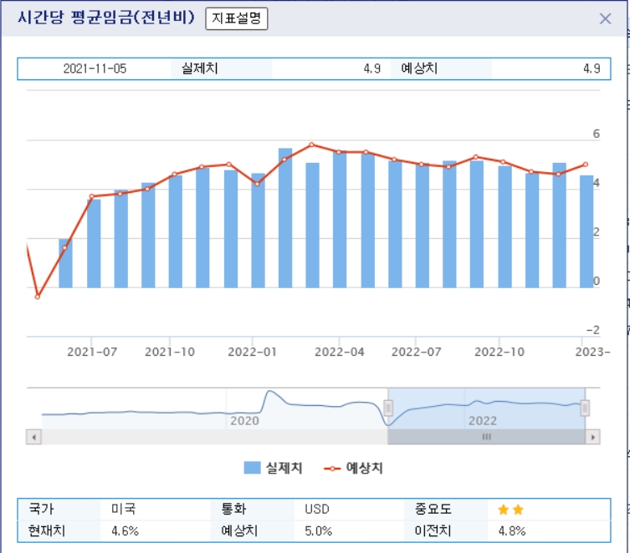Click the left scroll arrow of navigator

pyautogui.click(x=33, y=437)
